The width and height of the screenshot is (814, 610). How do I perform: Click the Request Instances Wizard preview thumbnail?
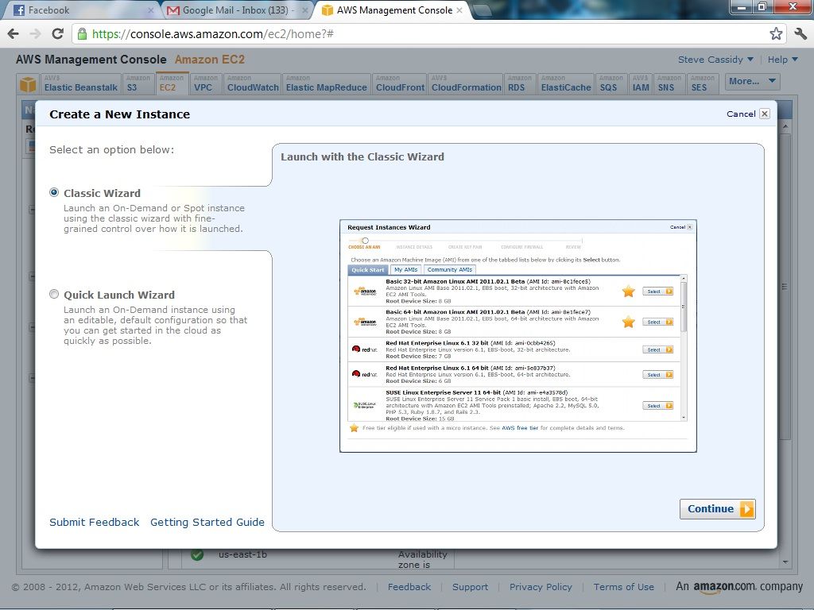518,336
